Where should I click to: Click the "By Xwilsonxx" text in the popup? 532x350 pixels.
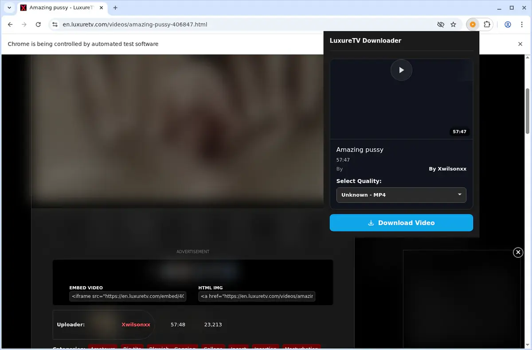pyautogui.click(x=447, y=169)
